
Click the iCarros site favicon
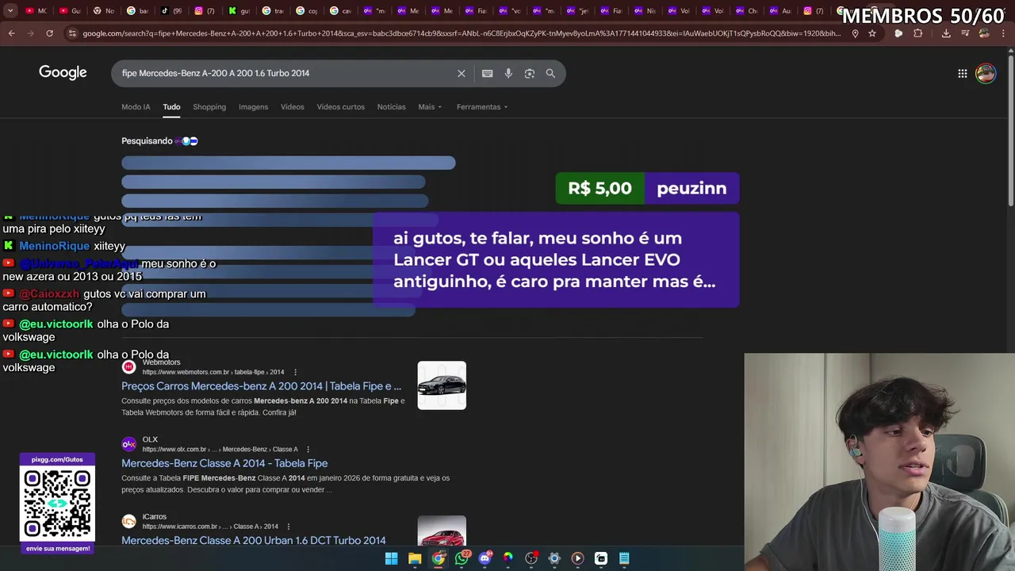pyautogui.click(x=128, y=521)
